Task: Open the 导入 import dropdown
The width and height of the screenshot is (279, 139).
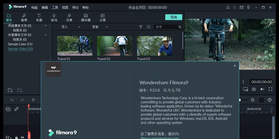Action: (71, 27)
